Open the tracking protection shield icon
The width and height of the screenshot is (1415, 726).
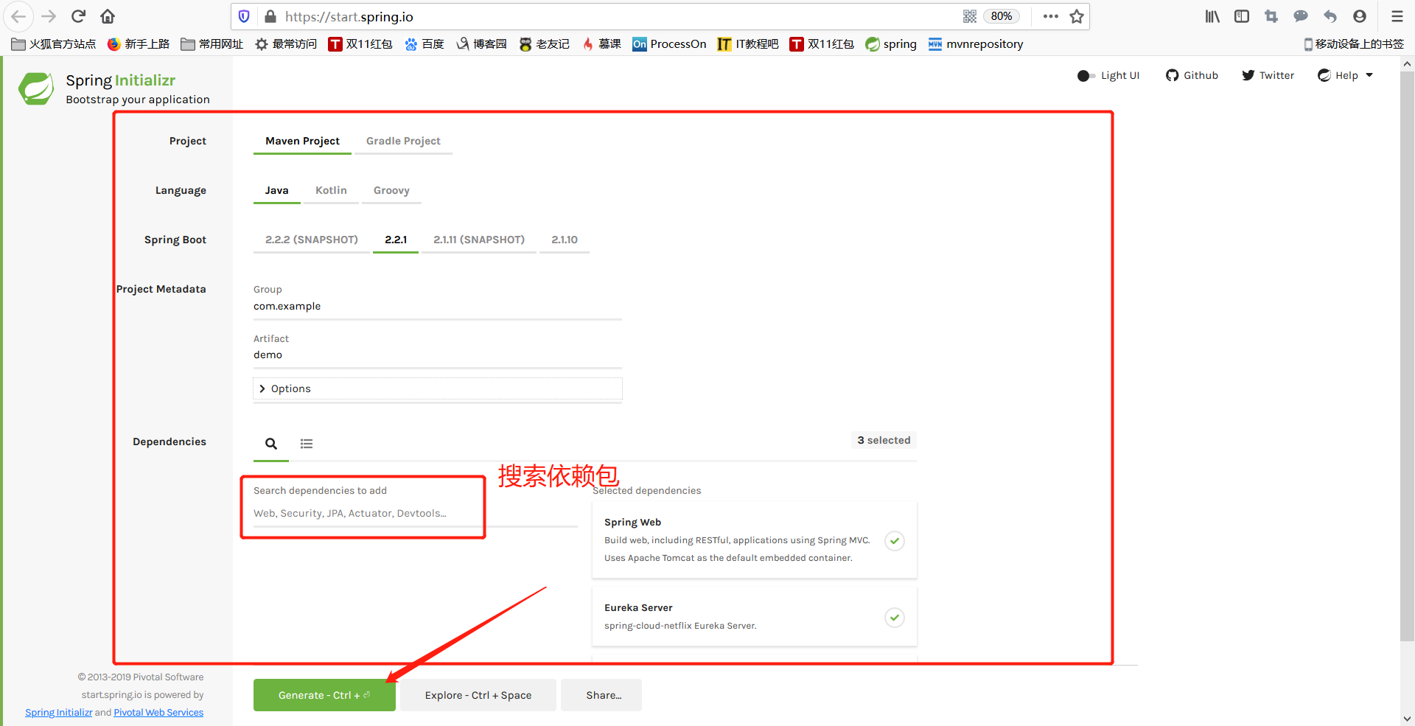click(x=244, y=16)
